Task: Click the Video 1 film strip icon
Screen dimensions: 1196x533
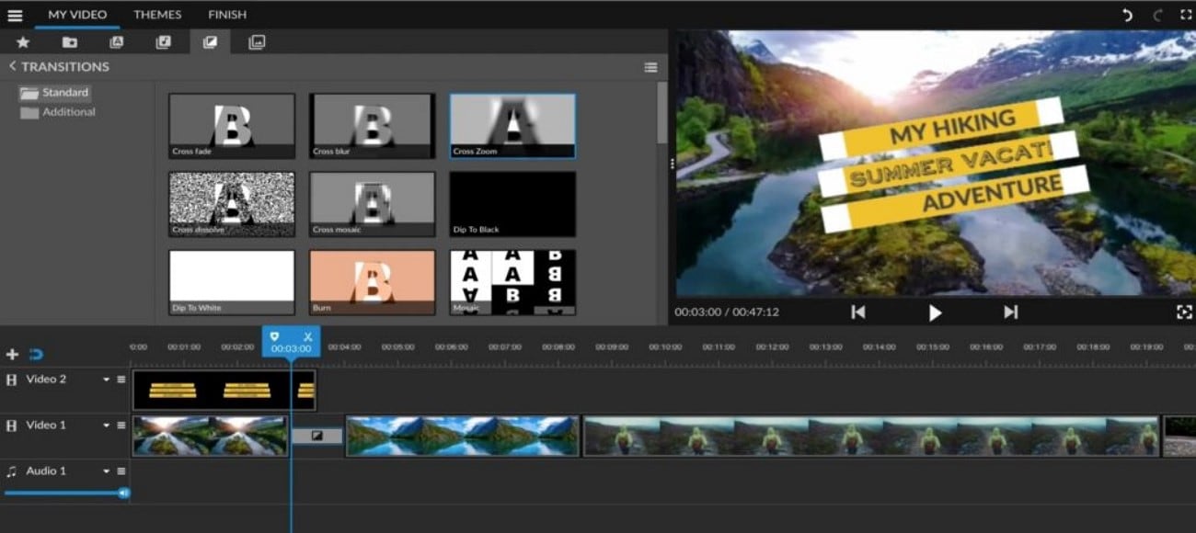Action: coord(12,425)
